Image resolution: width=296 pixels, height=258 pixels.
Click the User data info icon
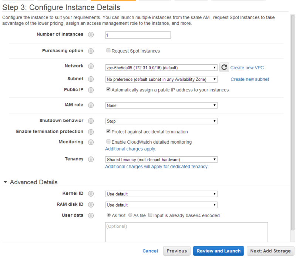pyautogui.click(x=91, y=216)
